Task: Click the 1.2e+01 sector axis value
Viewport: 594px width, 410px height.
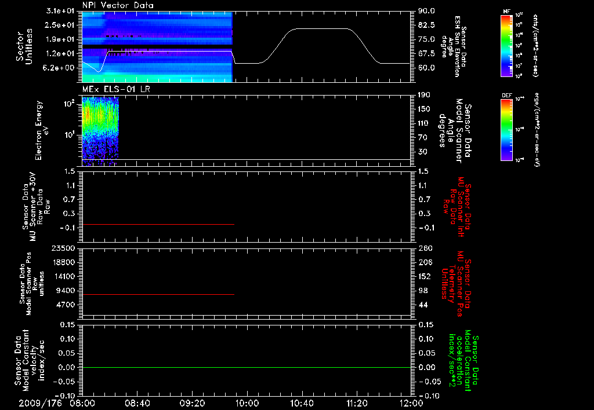Action: pyautogui.click(x=60, y=53)
